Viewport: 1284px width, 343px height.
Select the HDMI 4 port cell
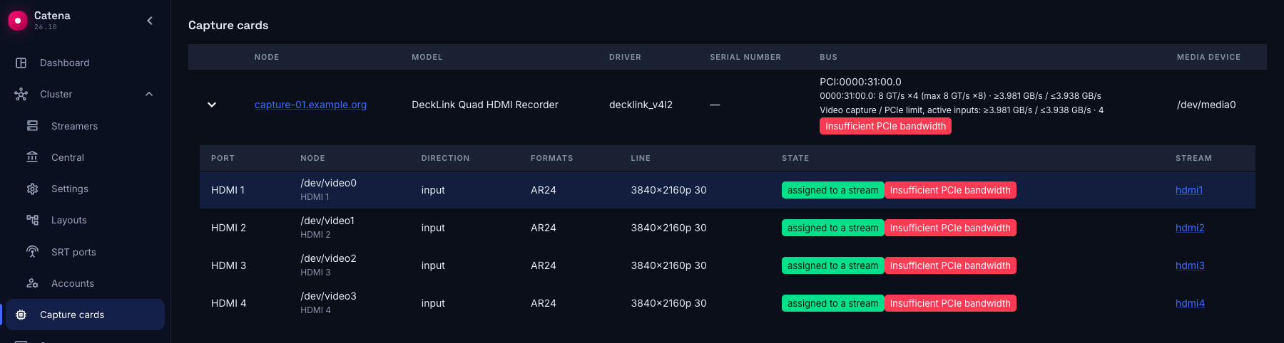(x=228, y=303)
